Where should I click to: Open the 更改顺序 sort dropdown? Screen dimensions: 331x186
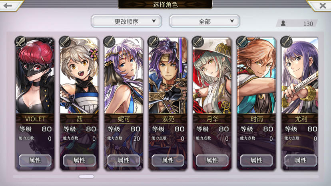click(126, 21)
